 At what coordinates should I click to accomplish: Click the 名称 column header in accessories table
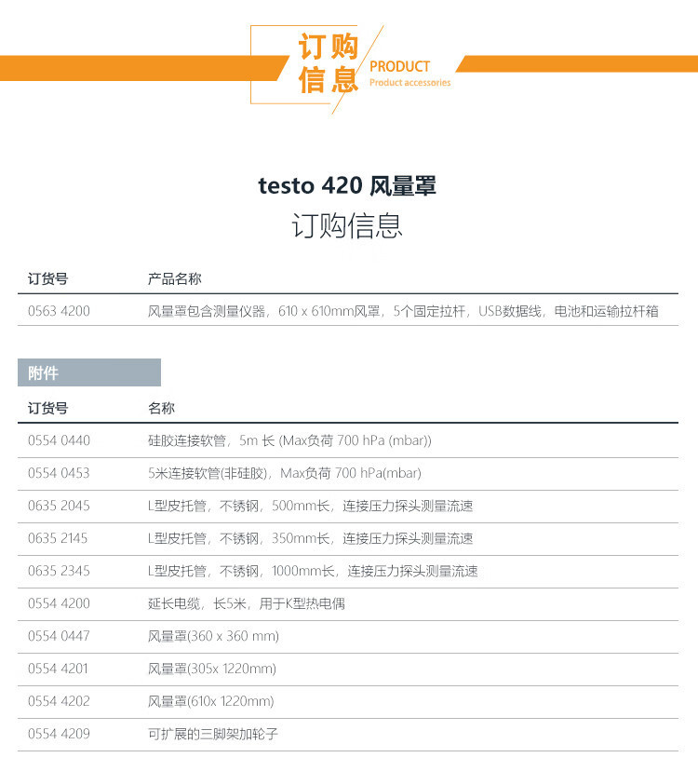point(161,408)
